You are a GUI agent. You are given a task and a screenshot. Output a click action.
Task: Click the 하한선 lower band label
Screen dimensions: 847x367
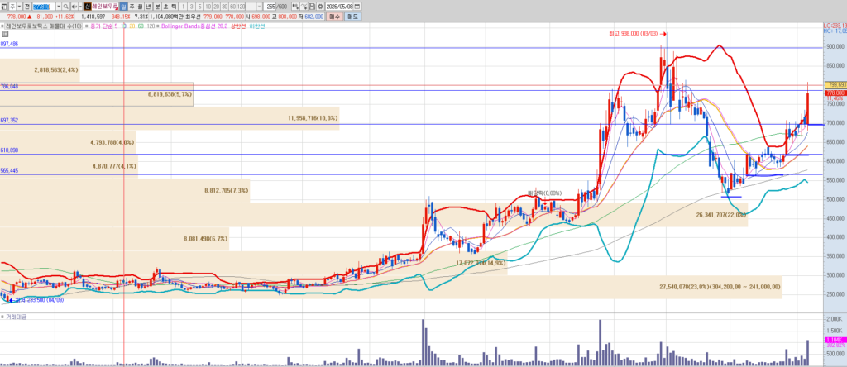coord(257,26)
